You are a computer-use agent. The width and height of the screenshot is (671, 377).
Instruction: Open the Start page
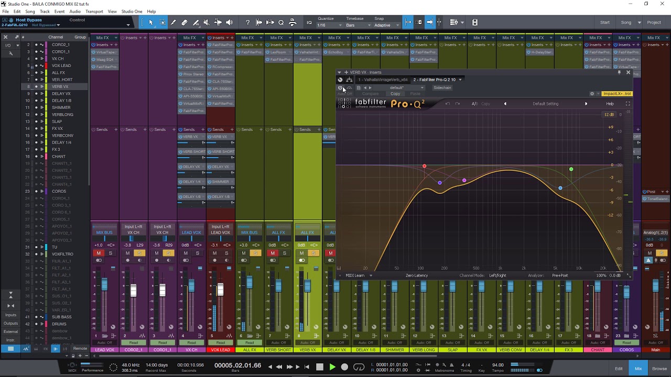point(605,23)
